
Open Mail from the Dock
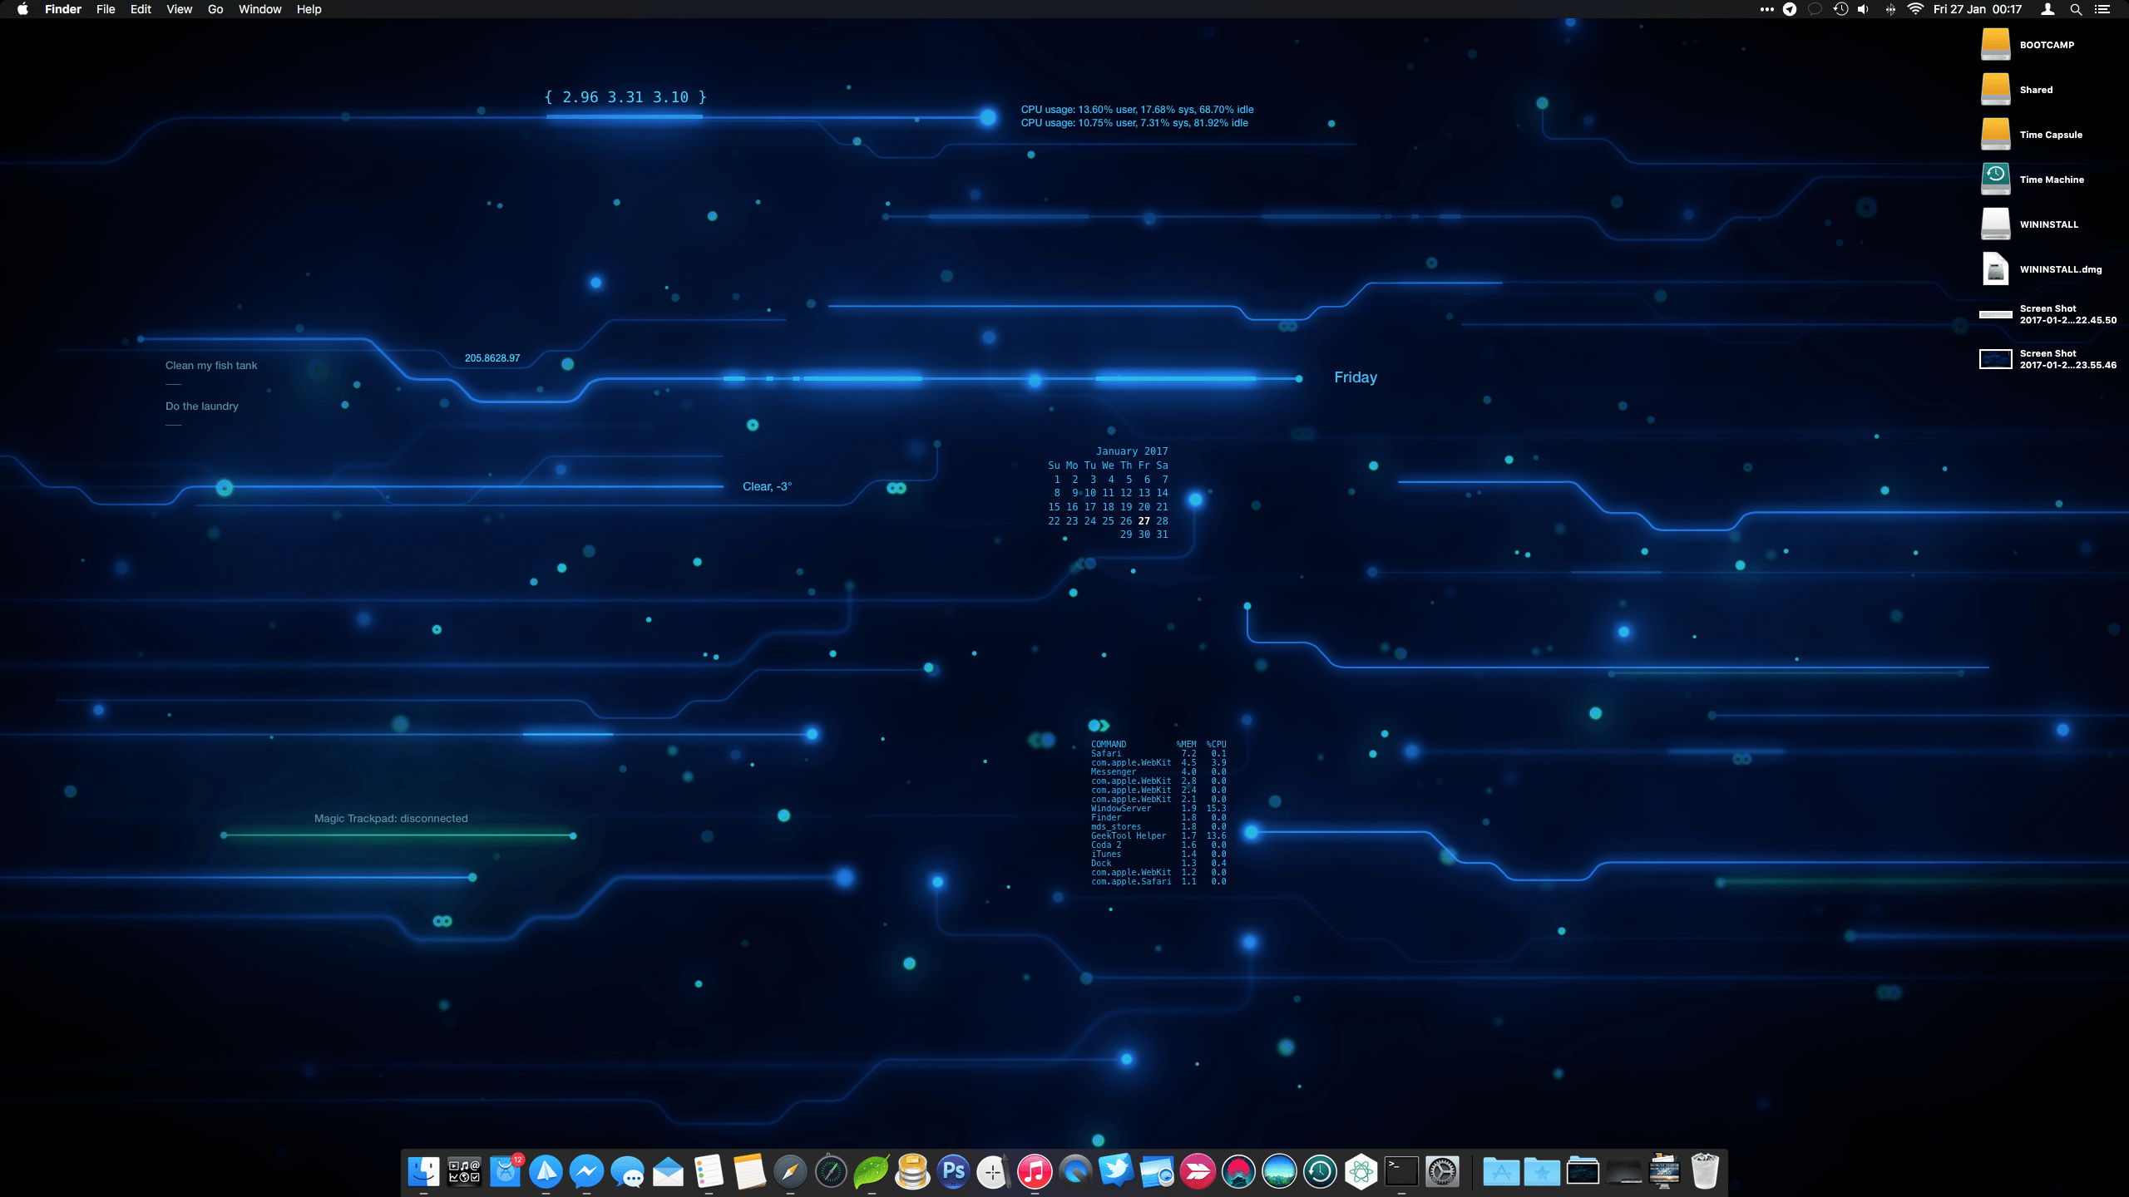pyautogui.click(x=669, y=1172)
